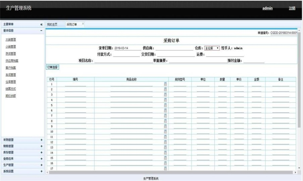Expand the 库存管理 section
Screen dimensions: 303x181
click(41, 153)
